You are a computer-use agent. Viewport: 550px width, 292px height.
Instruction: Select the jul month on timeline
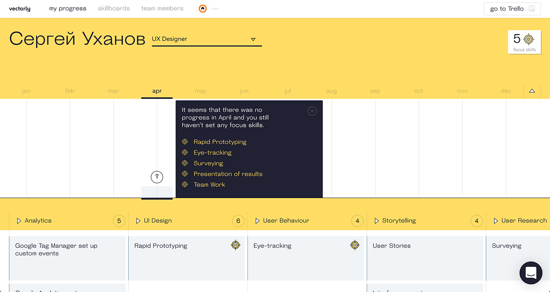coord(287,91)
